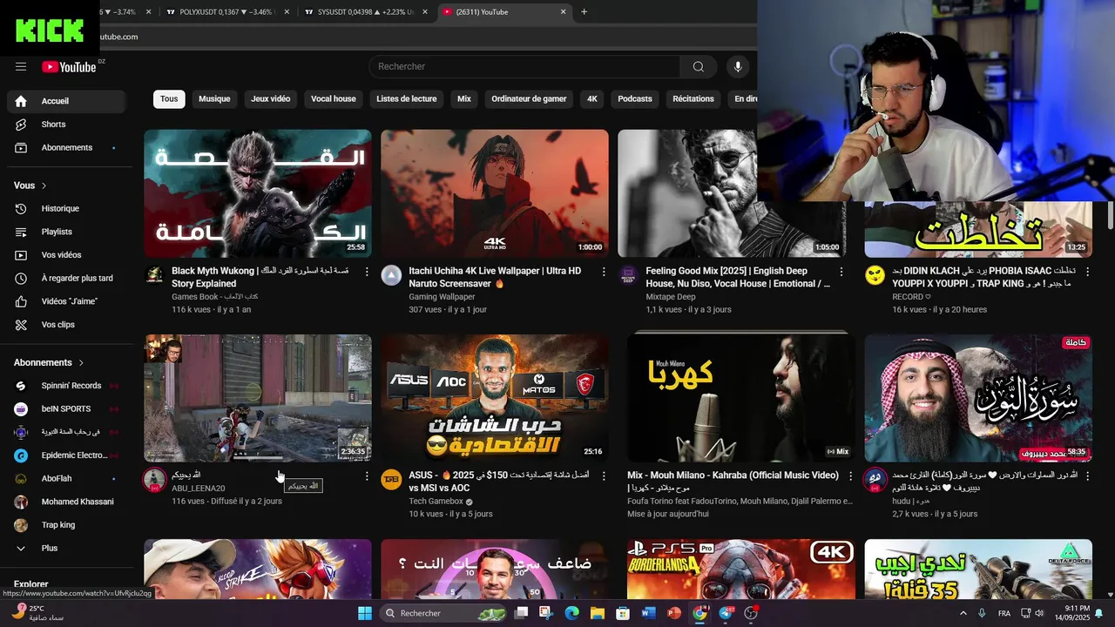
Task: Select the Listes de lecture chip
Action: tap(407, 99)
